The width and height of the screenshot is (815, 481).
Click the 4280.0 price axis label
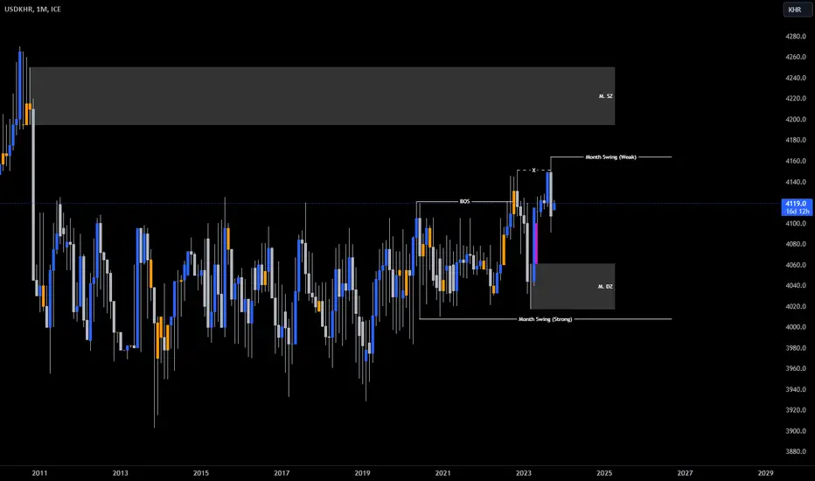point(796,37)
